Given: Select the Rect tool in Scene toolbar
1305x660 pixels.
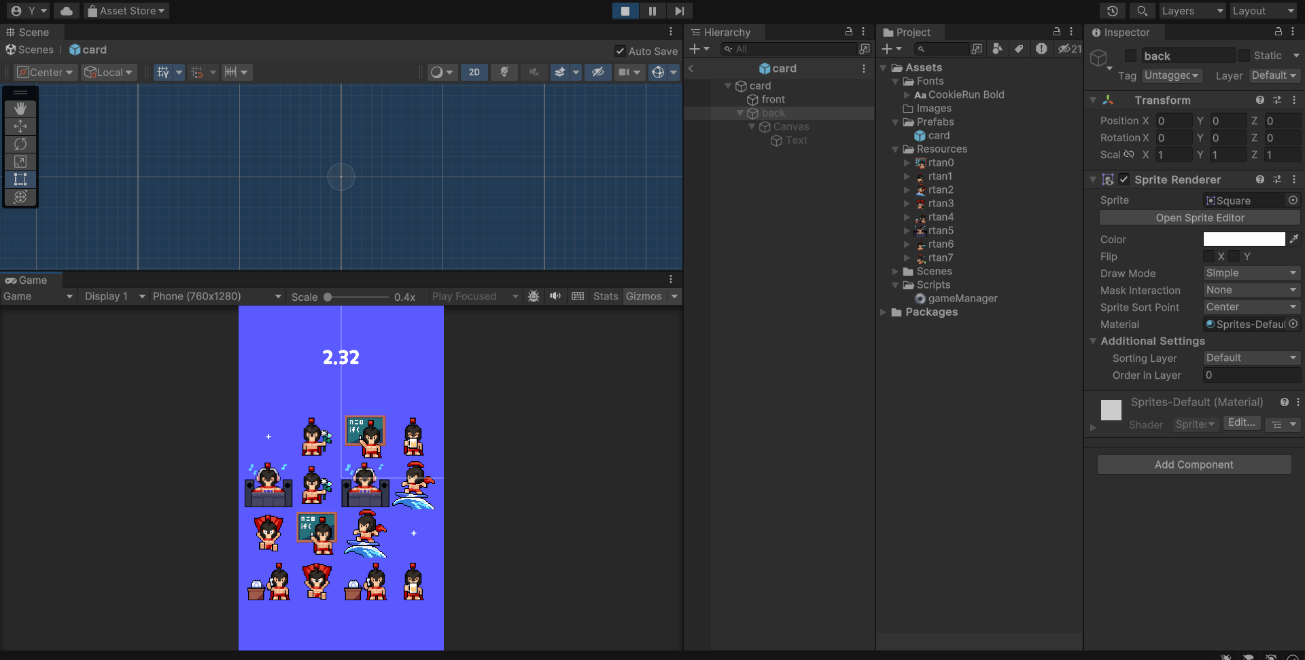Looking at the screenshot, I should click(x=20, y=179).
